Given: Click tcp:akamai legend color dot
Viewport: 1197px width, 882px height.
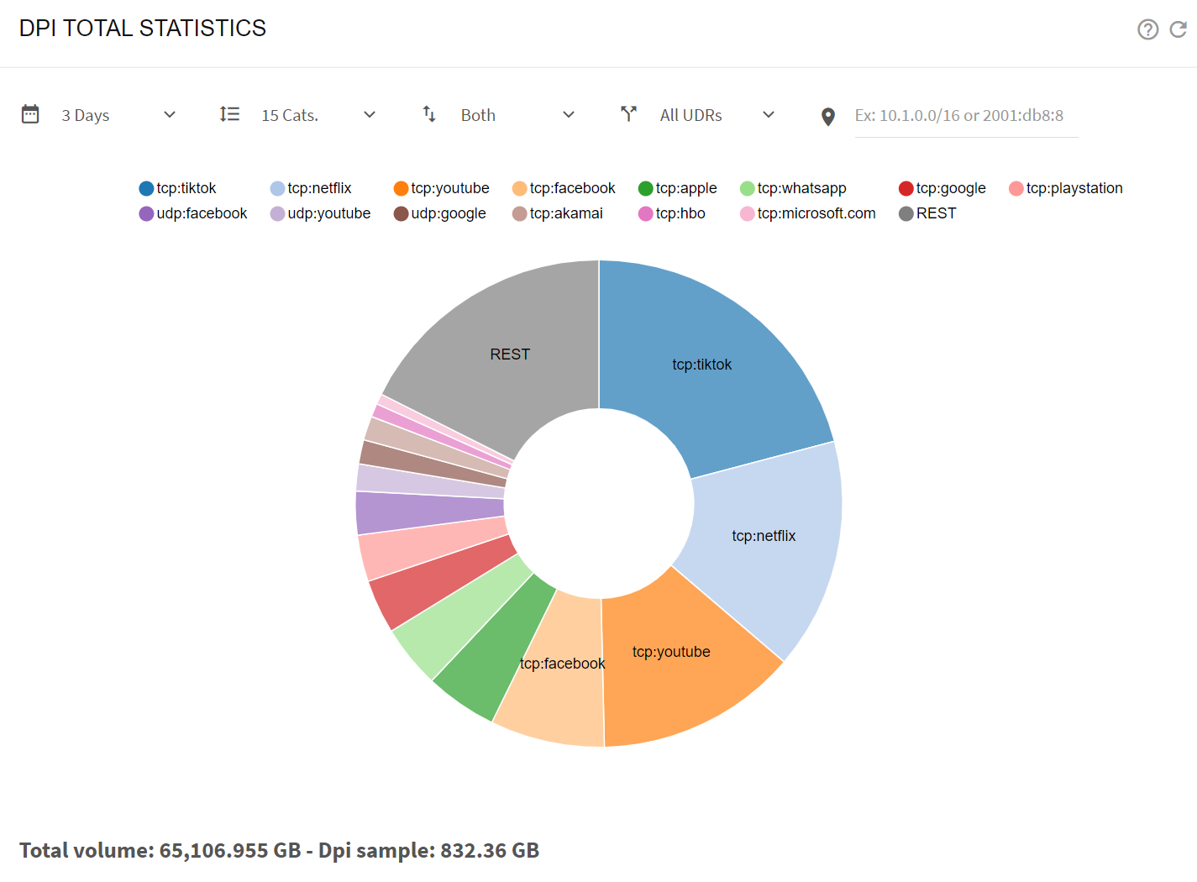Looking at the screenshot, I should click(519, 213).
